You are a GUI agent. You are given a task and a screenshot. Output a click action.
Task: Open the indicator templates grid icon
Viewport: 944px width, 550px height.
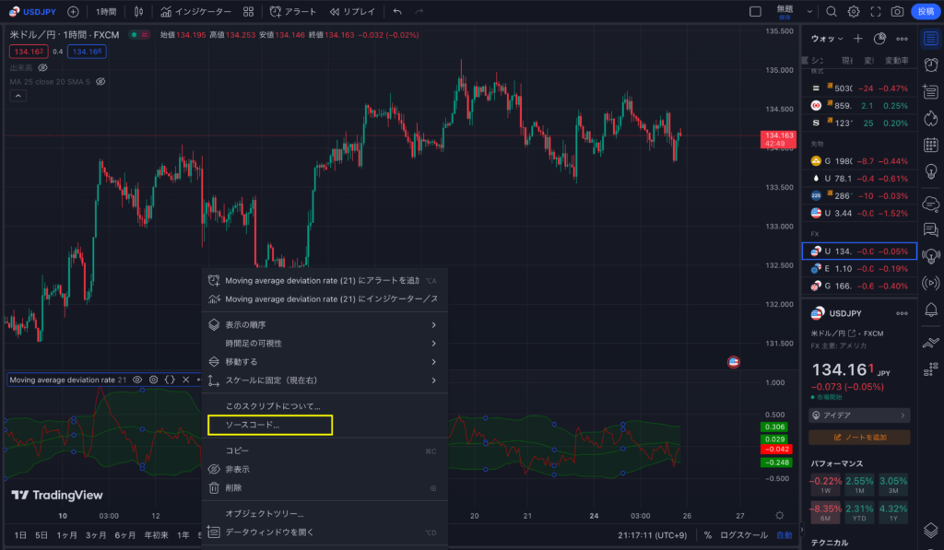click(x=248, y=11)
